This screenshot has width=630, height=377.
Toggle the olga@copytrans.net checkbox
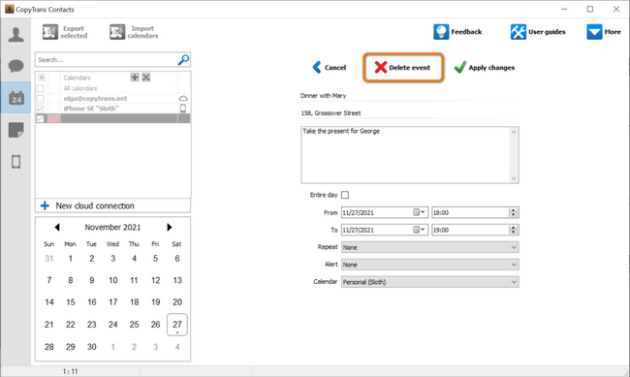(x=40, y=99)
